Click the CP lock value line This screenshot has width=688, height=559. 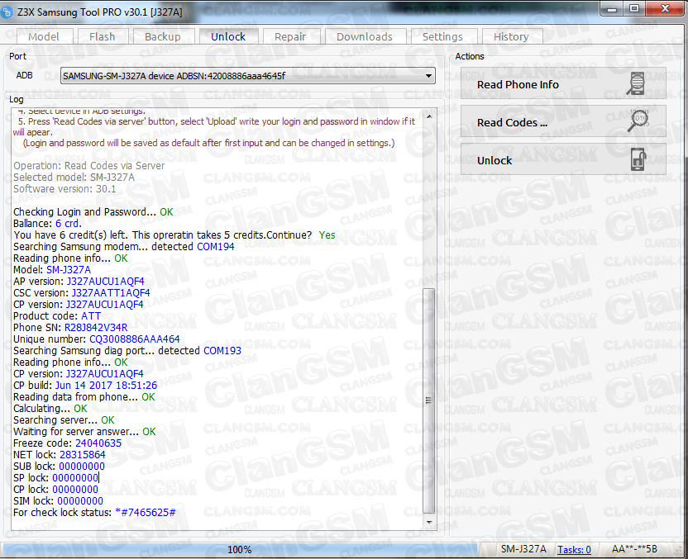point(55,490)
